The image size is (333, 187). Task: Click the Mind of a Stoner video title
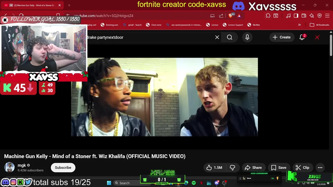click(95, 156)
